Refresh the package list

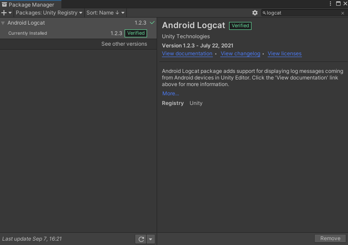[141, 239]
